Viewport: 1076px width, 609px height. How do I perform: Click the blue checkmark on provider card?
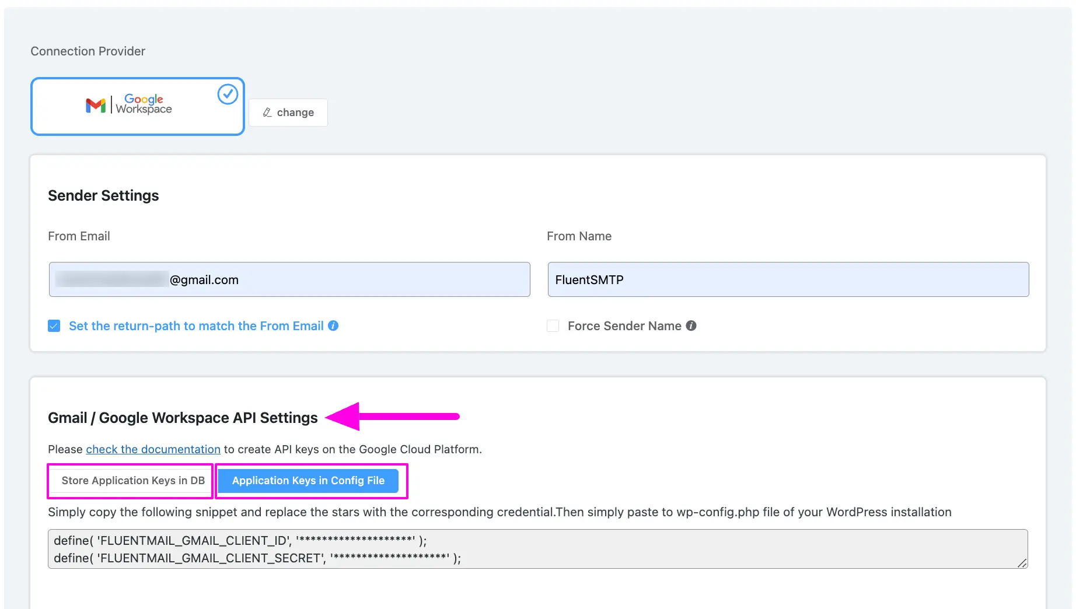pos(228,94)
